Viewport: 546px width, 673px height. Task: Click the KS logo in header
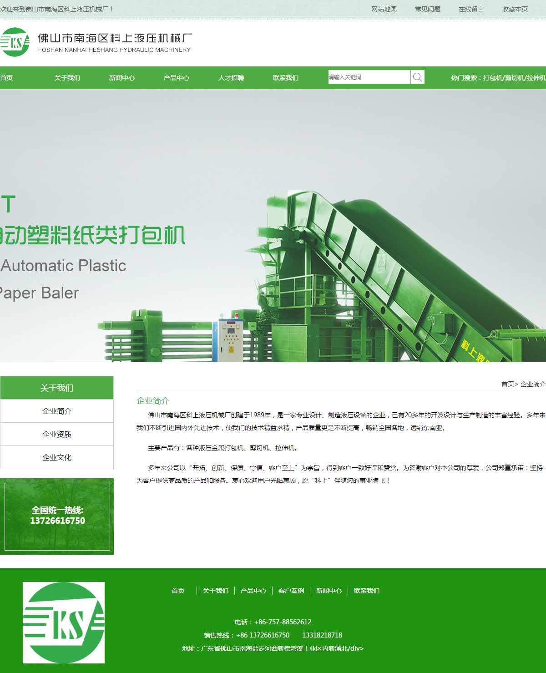point(15,42)
